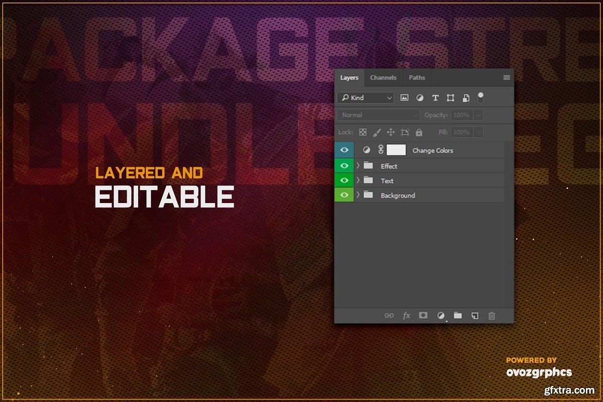603x402 pixels.
Task: Click the smart object filter icon
Action: (x=466, y=98)
